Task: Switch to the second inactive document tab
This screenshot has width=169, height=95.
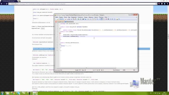Action: [x=69, y=22]
